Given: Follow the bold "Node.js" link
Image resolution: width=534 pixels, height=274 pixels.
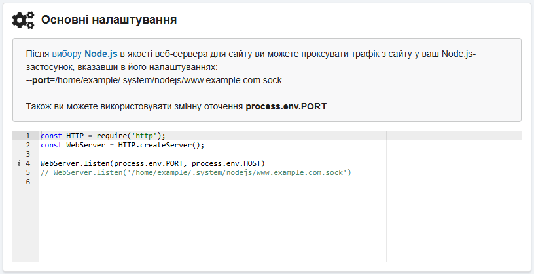Looking at the screenshot, I should [101, 54].
